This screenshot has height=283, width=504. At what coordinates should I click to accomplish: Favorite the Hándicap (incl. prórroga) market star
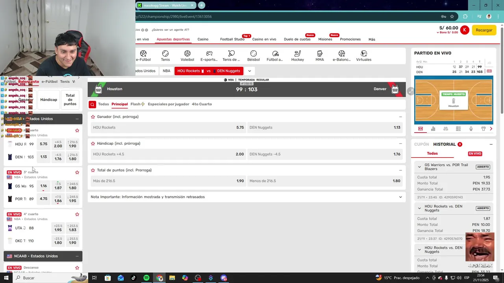point(93,143)
